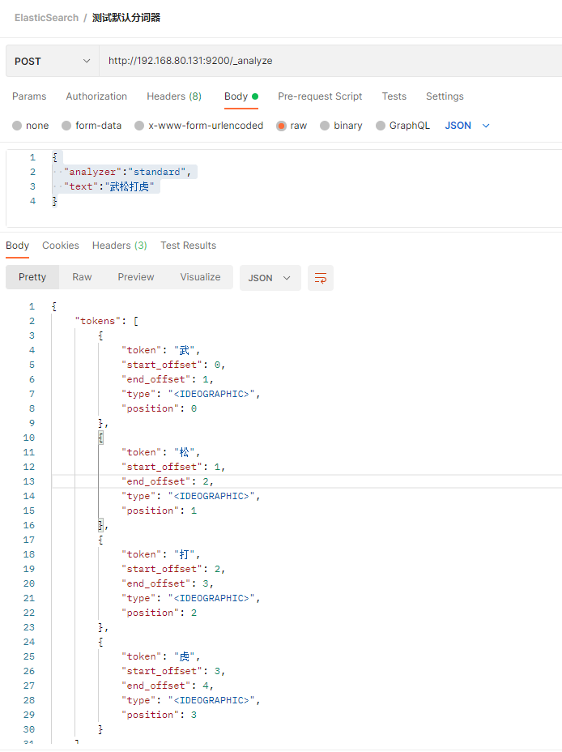Select the binary body radio button

tap(325, 126)
